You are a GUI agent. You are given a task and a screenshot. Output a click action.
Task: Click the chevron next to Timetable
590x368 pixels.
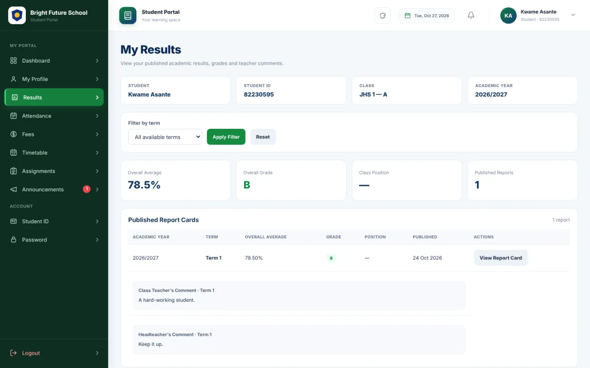97,153
